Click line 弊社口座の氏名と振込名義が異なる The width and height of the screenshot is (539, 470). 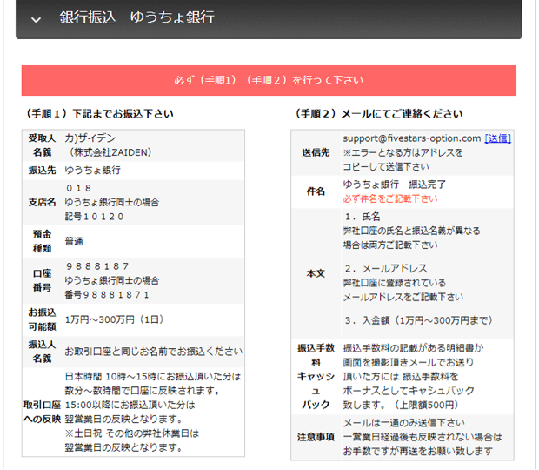point(411,231)
